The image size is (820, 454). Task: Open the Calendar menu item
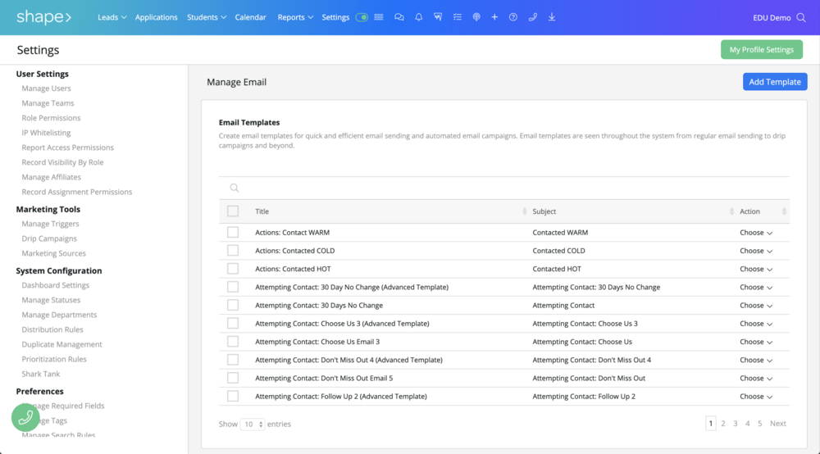point(250,17)
